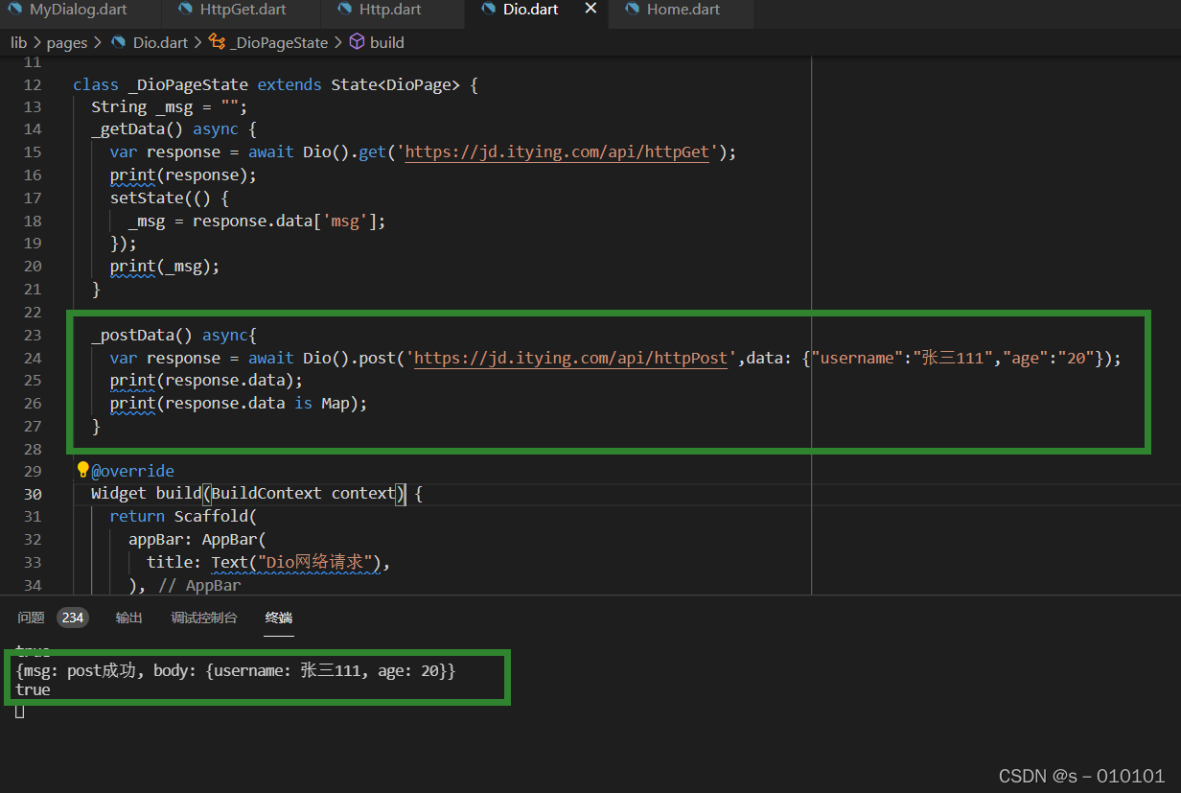Open the 输出 output panel tab
The width and height of the screenshot is (1181, 793).
tap(129, 618)
